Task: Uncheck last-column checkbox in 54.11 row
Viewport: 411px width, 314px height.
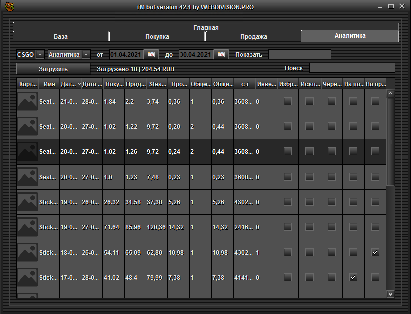Action: 375,253
